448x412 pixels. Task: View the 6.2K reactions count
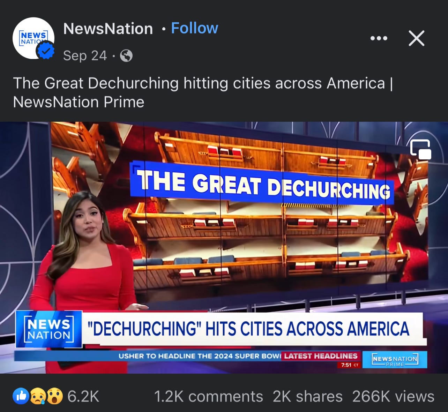coord(83,397)
